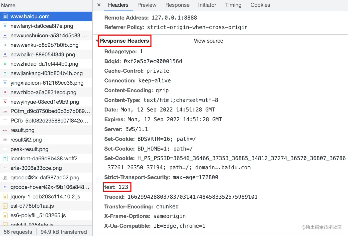
Task: Select jquery-1-edb203c114.10.2.js request
Action: pyautogui.click(x=46, y=197)
